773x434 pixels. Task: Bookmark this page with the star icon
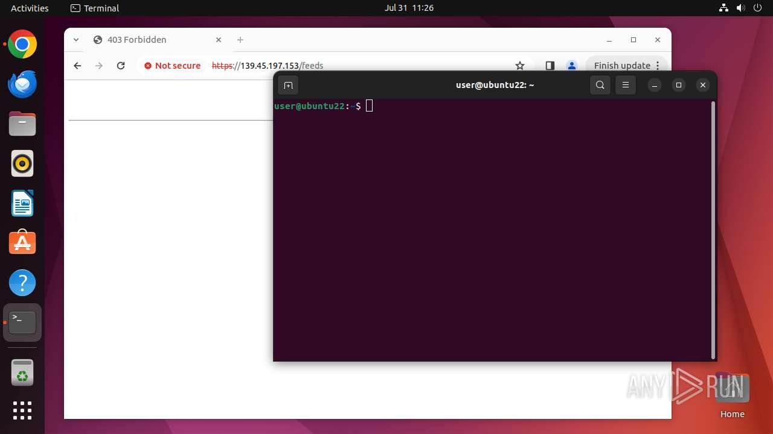click(x=520, y=66)
